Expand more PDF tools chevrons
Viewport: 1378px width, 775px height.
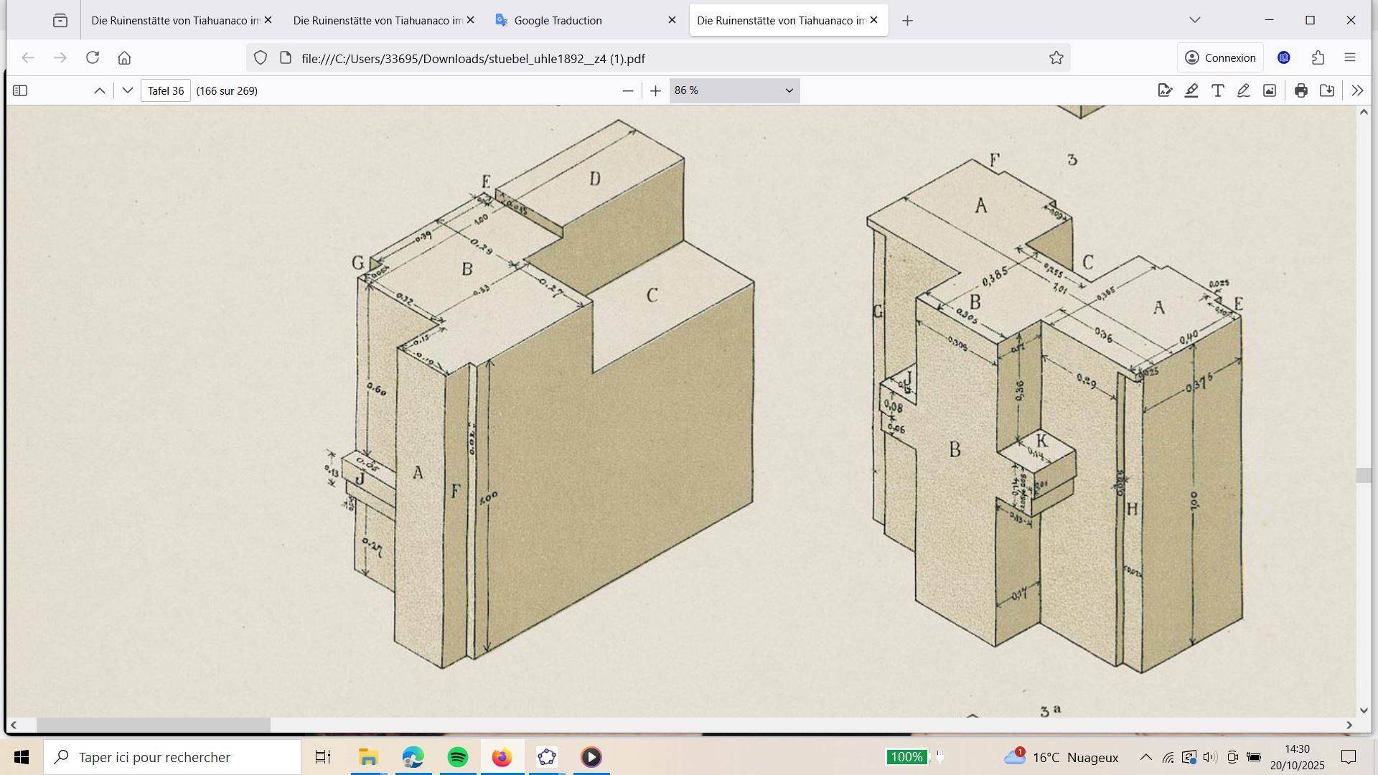pos(1356,90)
